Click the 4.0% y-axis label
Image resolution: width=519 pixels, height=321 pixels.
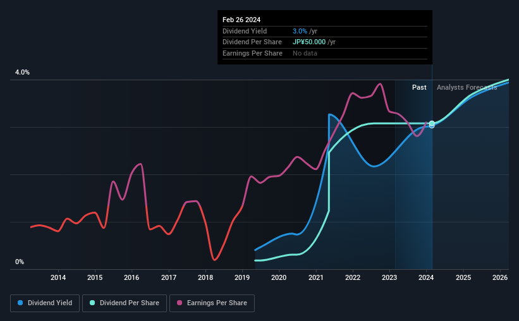point(22,72)
